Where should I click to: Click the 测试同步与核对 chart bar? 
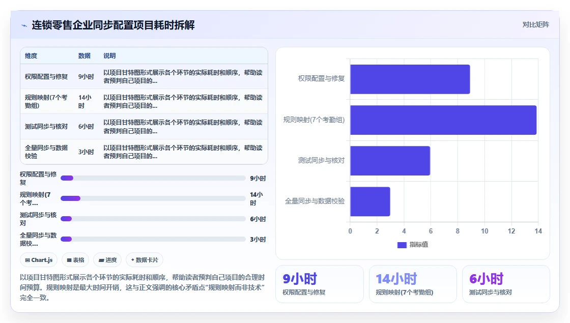(390, 161)
